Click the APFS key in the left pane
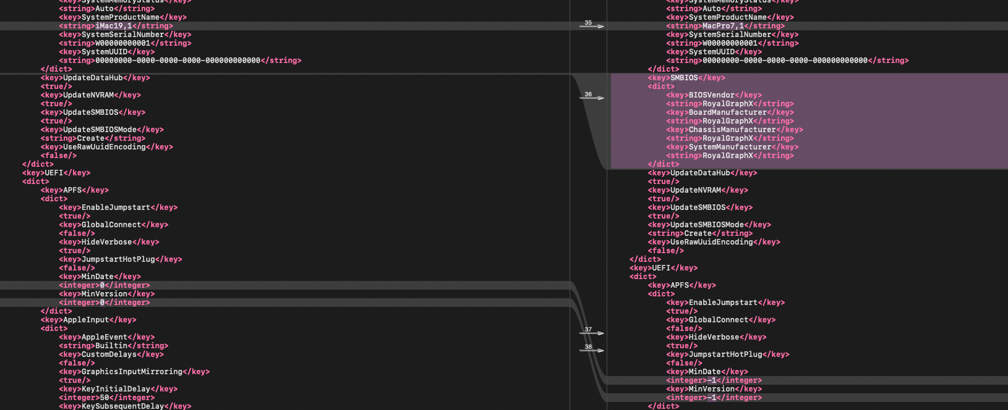1008x410 pixels. tap(75, 190)
